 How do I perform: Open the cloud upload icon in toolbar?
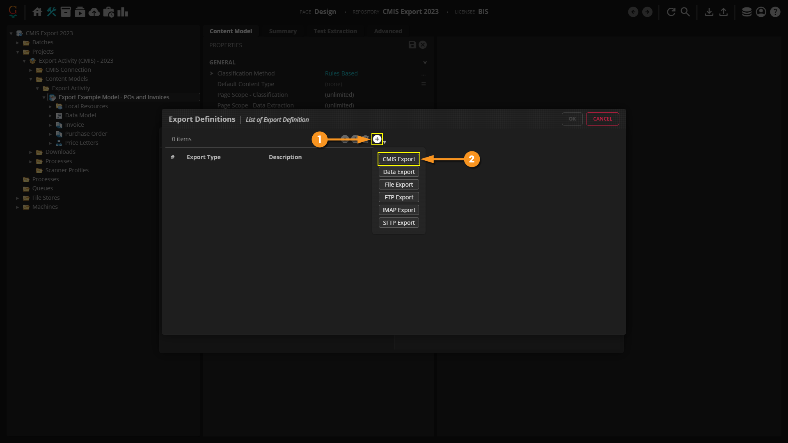94,12
